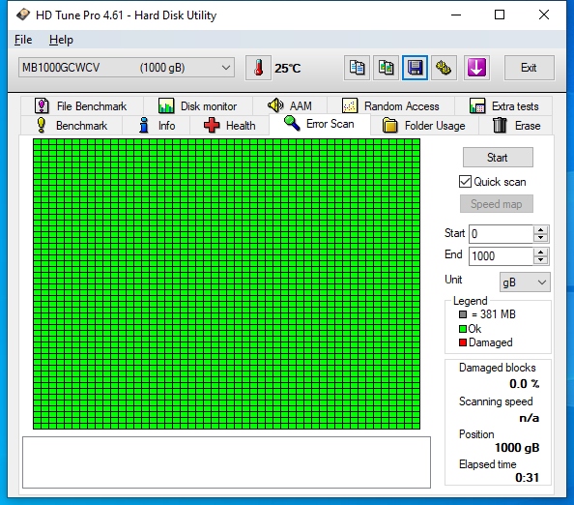The image size is (574, 505).
Task: Click the copy screenshot toolbar icon
Action: [386, 68]
